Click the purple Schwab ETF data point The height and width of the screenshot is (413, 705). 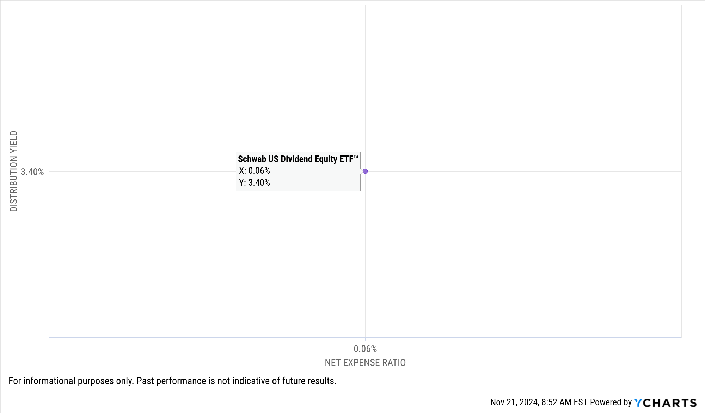(365, 171)
